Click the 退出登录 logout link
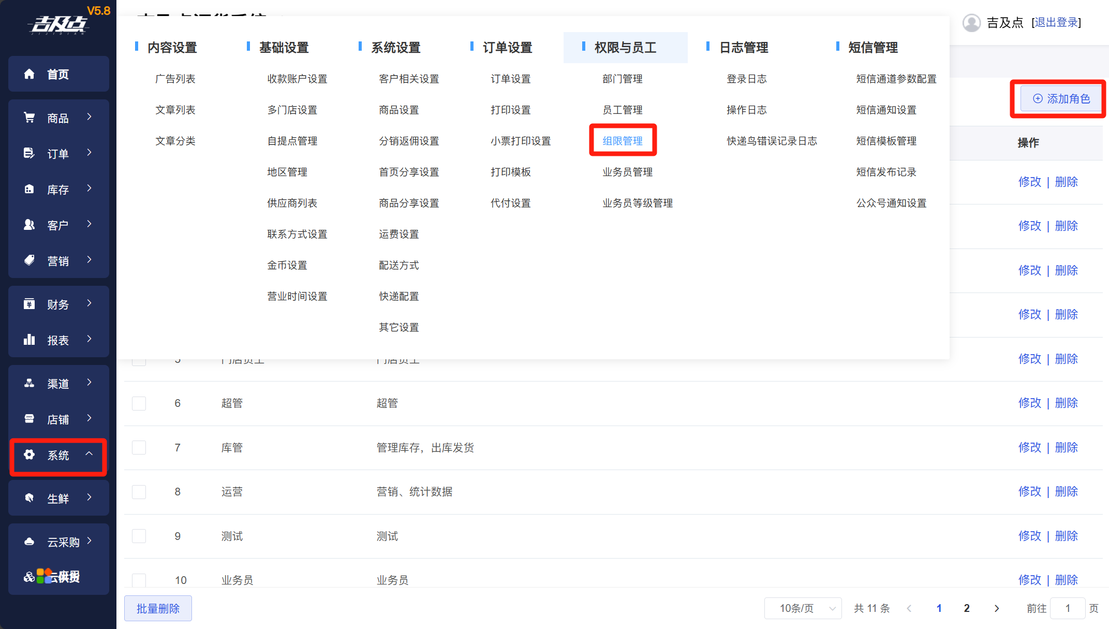This screenshot has width=1109, height=629. coord(1056,23)
